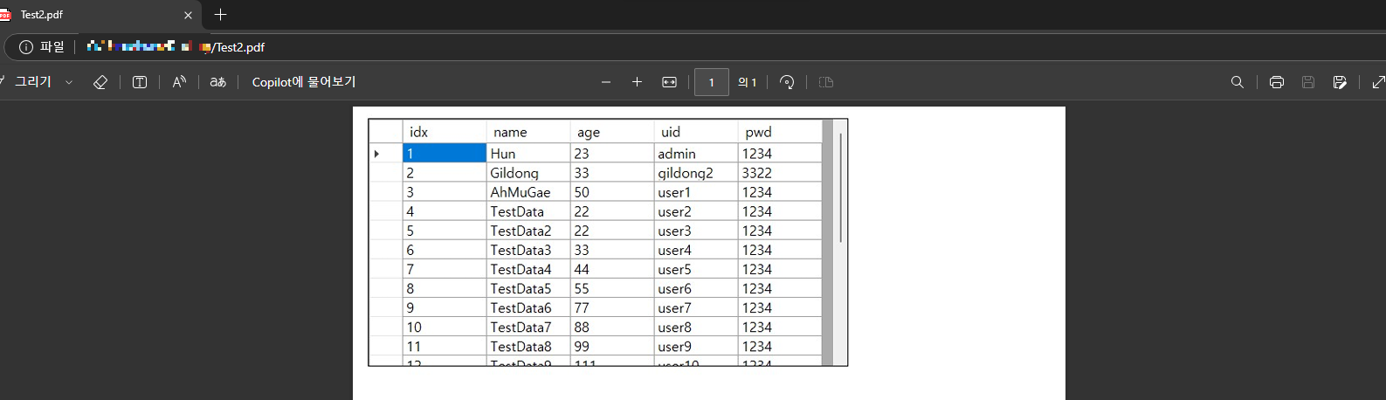The width and height of the screenshot is (1386, 400).
Task: Click the name cell TestData2
Action: click(x=528, y=231)
